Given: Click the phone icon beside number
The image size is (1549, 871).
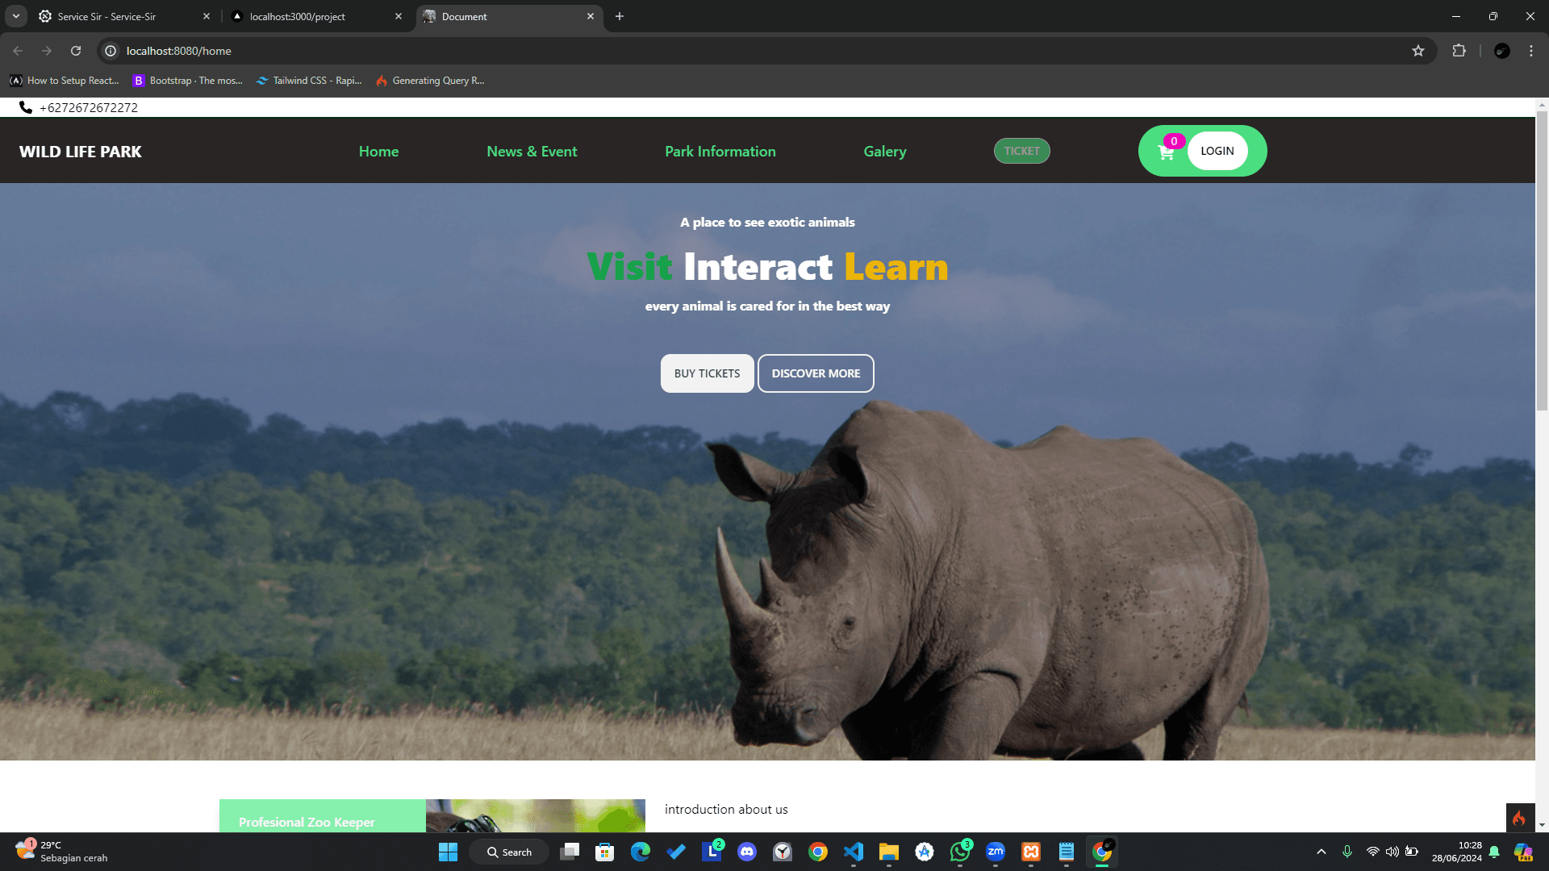Looking at the screenshot, I should click(26, 107).
